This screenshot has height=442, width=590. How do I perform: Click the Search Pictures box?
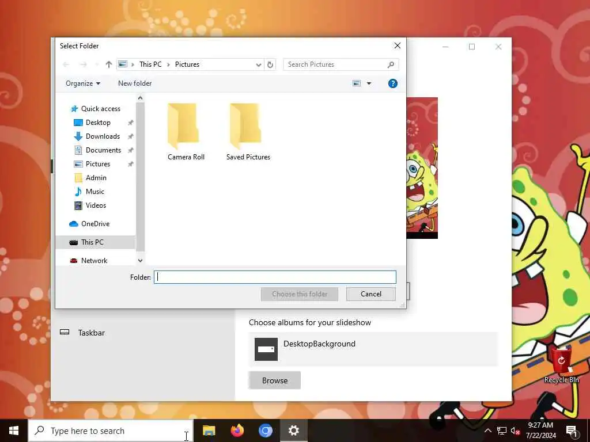pyautogui.click(x=341, y=64)
